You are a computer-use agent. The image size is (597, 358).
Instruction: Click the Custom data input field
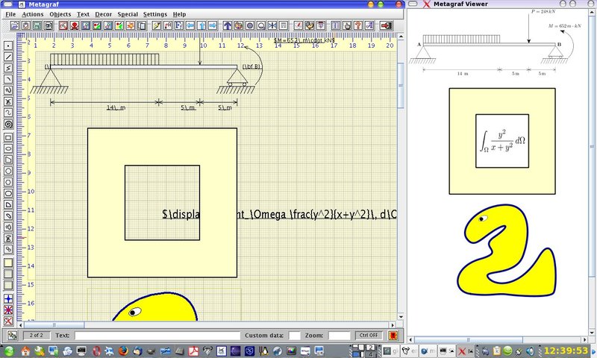(x=294, y=336)
